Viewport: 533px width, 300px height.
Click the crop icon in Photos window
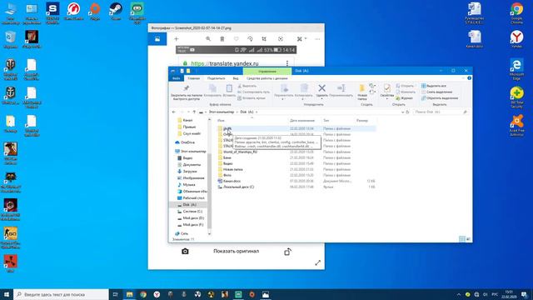click(264, 39)
